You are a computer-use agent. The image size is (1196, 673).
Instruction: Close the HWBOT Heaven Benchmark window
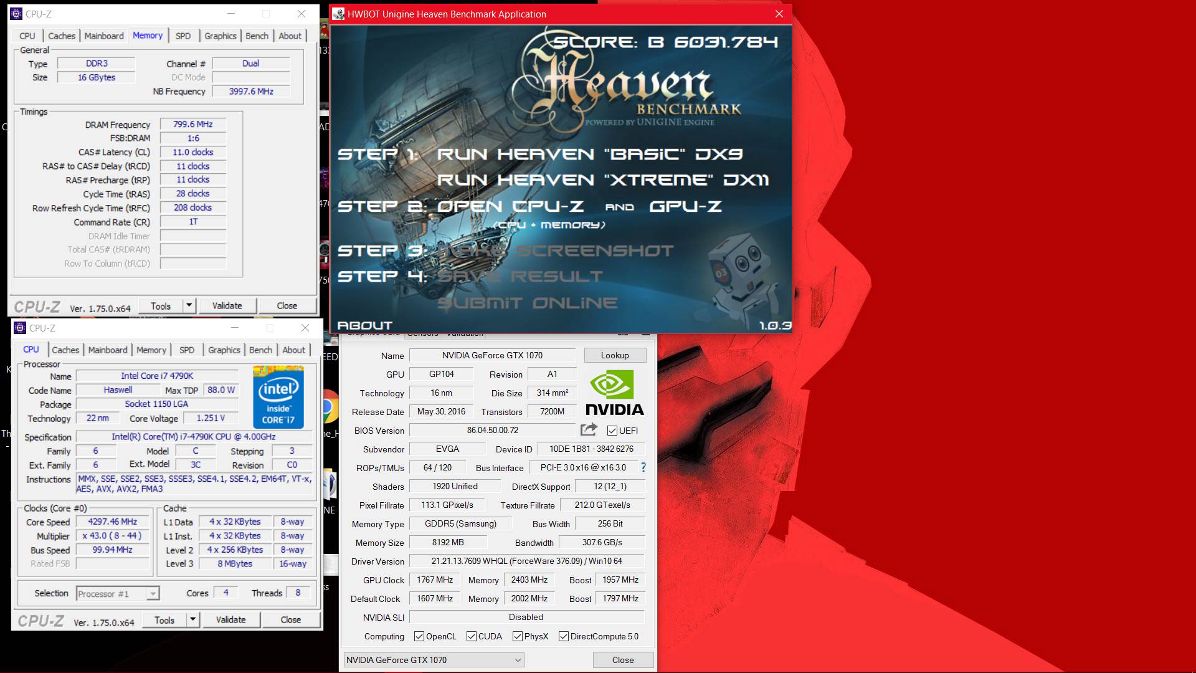pyautogui.click(x=779, y=14)
